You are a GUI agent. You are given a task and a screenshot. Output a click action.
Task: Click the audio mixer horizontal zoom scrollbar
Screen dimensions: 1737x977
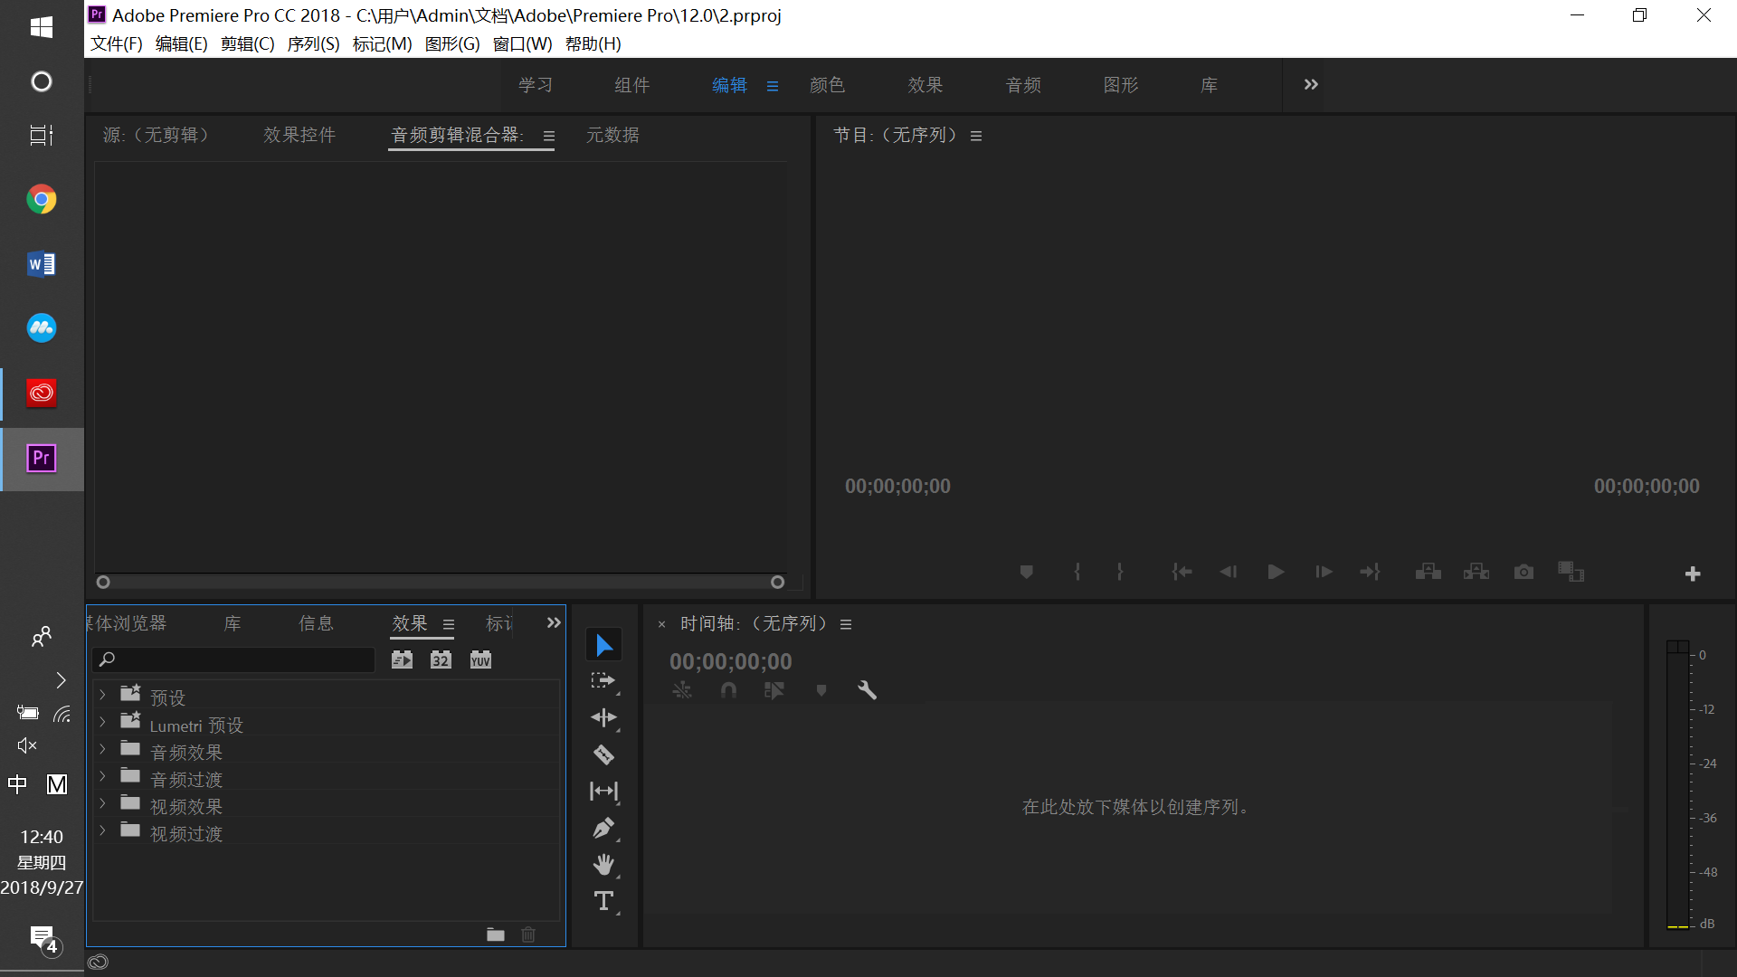tap(440, 583)
